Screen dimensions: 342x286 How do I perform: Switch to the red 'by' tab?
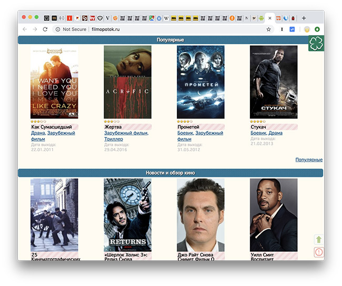93,18
